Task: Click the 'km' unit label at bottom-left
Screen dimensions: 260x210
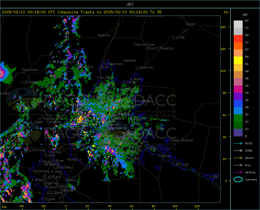Action: pos(4,207)
